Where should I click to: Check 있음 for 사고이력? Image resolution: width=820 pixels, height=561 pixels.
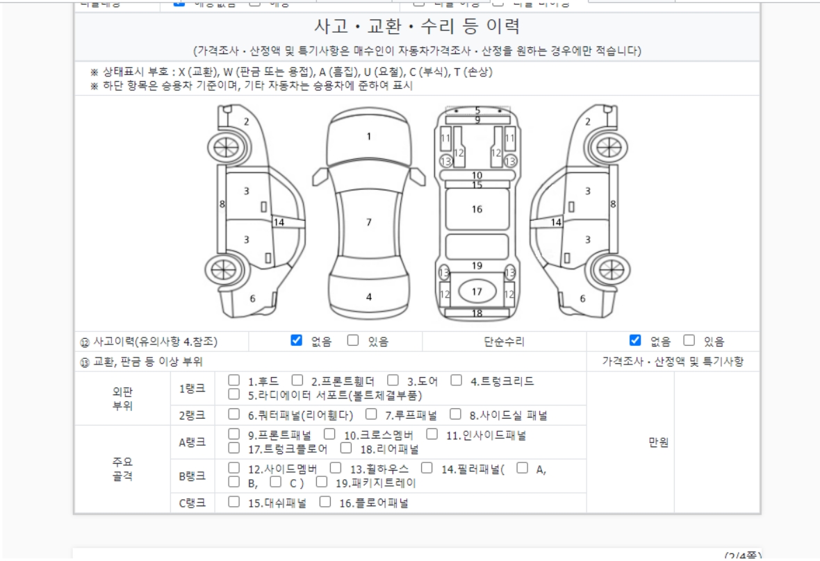pyautogui.click(x=353, y=340)
